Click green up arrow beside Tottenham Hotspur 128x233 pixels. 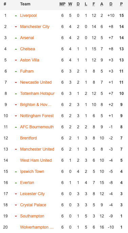coord(16,94)
